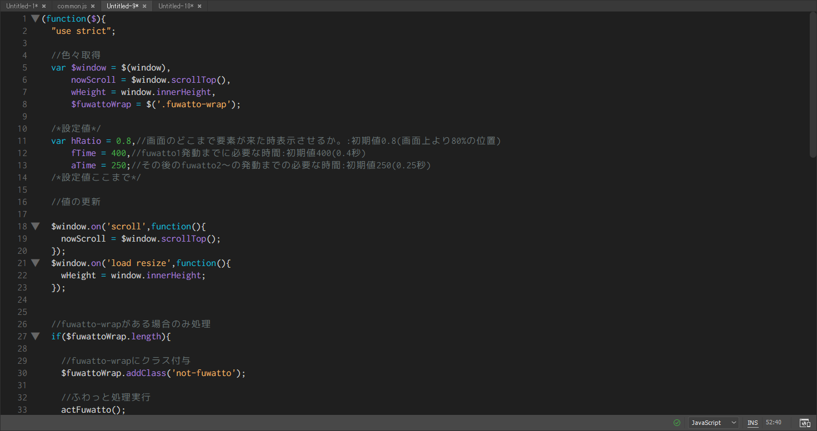Viewport: 817px width, 431px height.
Task: Click window.innerHeight on line 7
Action: pos(166,92)
